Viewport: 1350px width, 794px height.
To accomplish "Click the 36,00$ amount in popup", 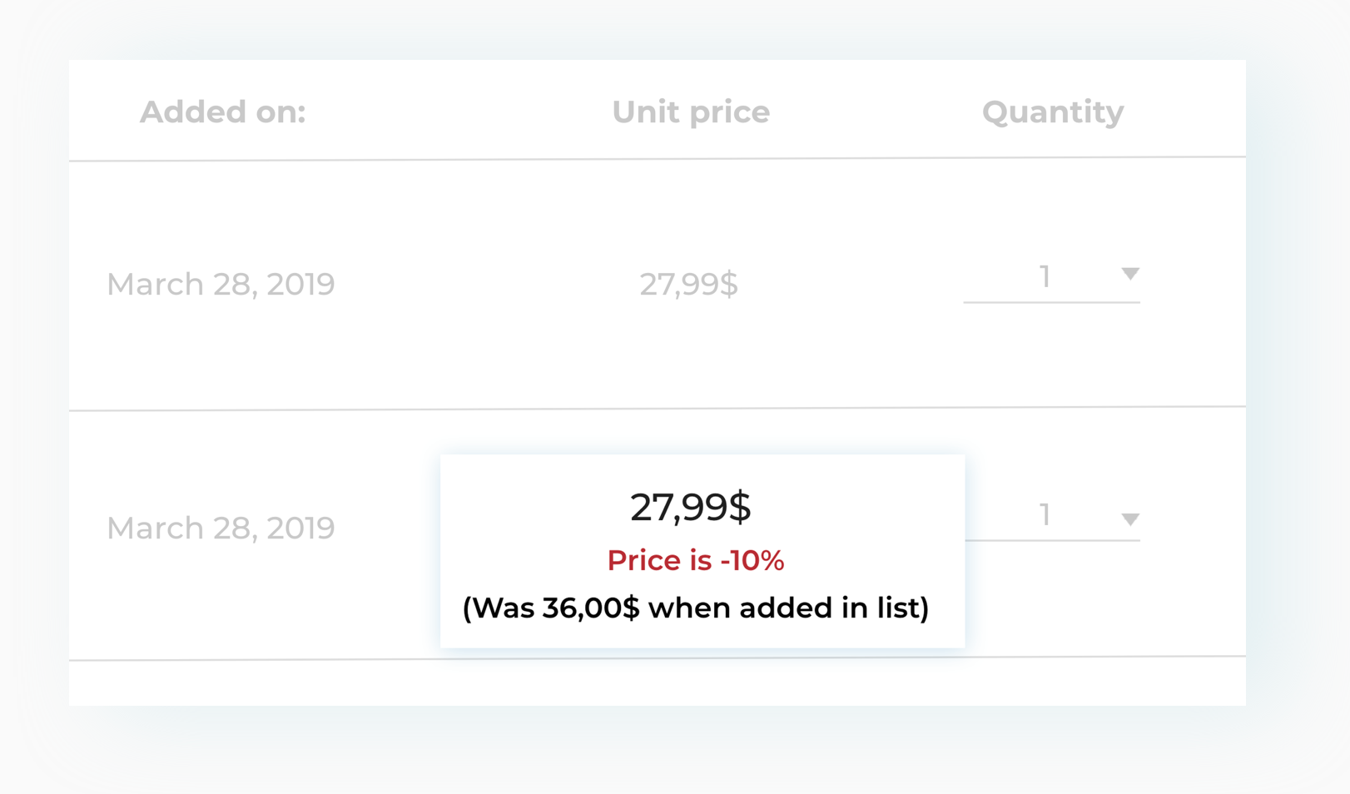I will pos(590,608).
